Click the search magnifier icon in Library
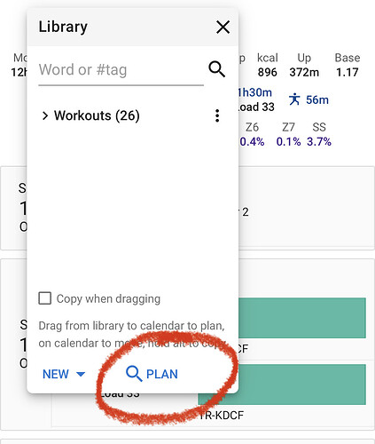Image resolution: width=375 pixels, height=444 pixels. (217, 69)
